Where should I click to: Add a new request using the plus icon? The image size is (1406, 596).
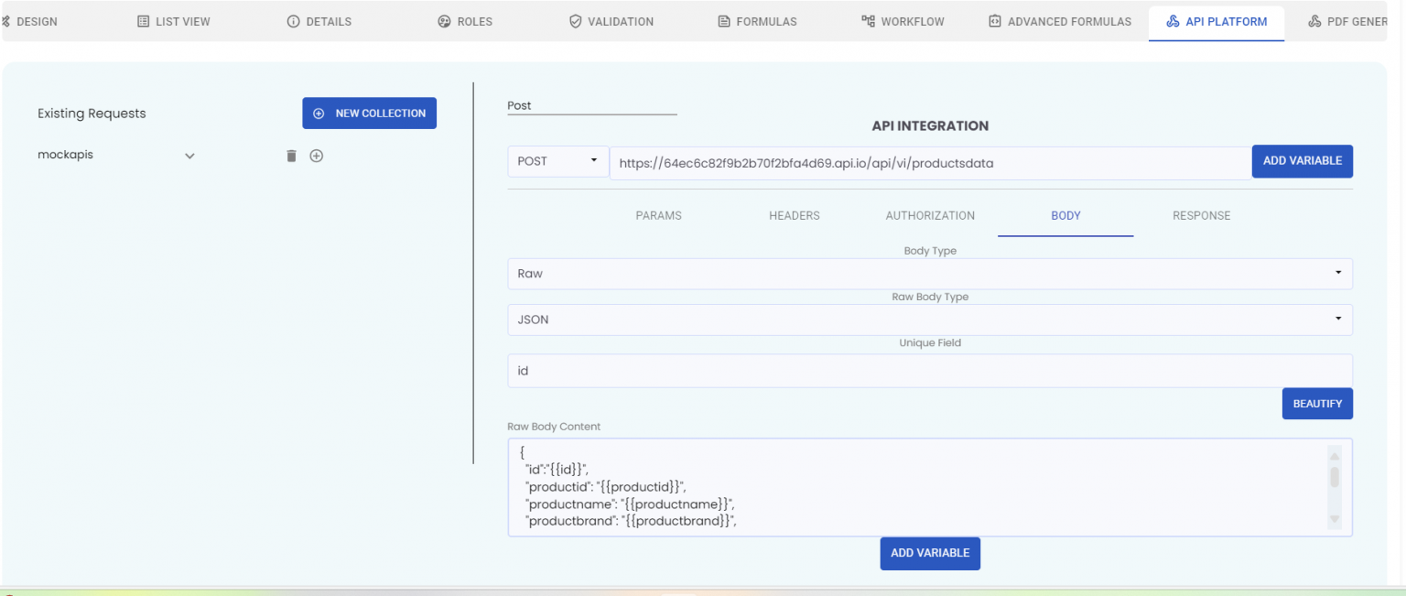coord(317,156)
